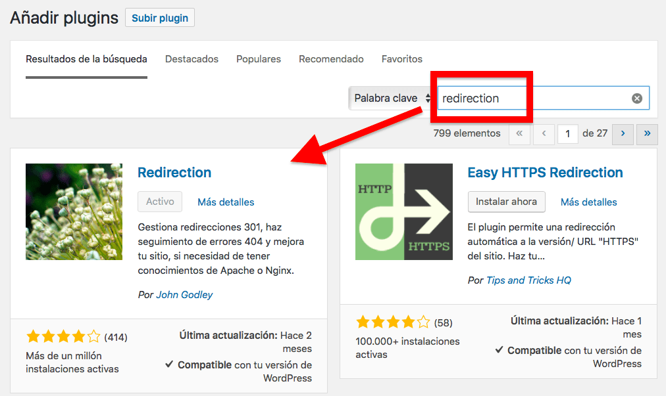The height and width of the screenshot is (396, 666).
Task: Click the current page number field
Action: tap(567, 134)
